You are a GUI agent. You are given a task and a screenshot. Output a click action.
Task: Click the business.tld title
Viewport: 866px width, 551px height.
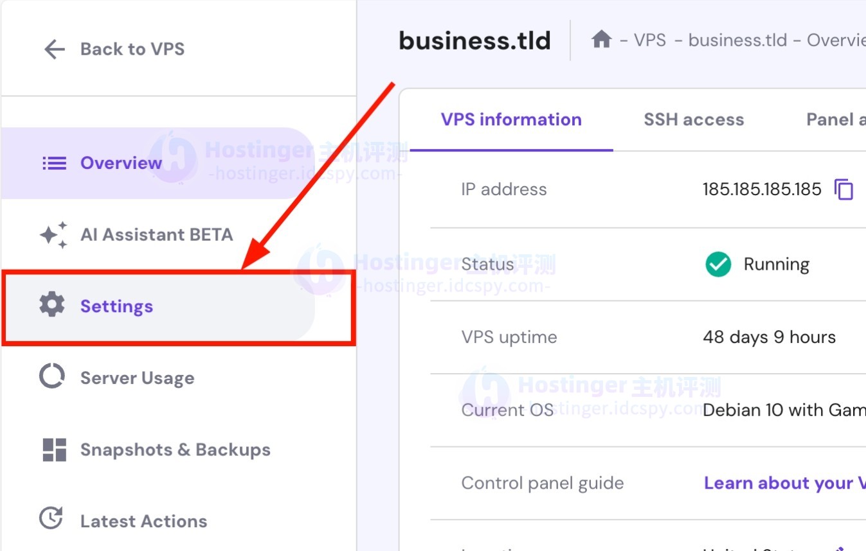(x=474, y=40)
